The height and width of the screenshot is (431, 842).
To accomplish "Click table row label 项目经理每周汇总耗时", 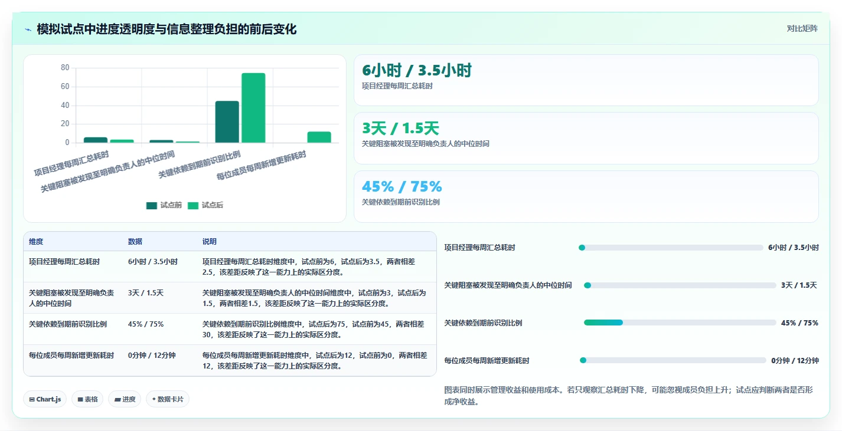I will click(64, 262).
